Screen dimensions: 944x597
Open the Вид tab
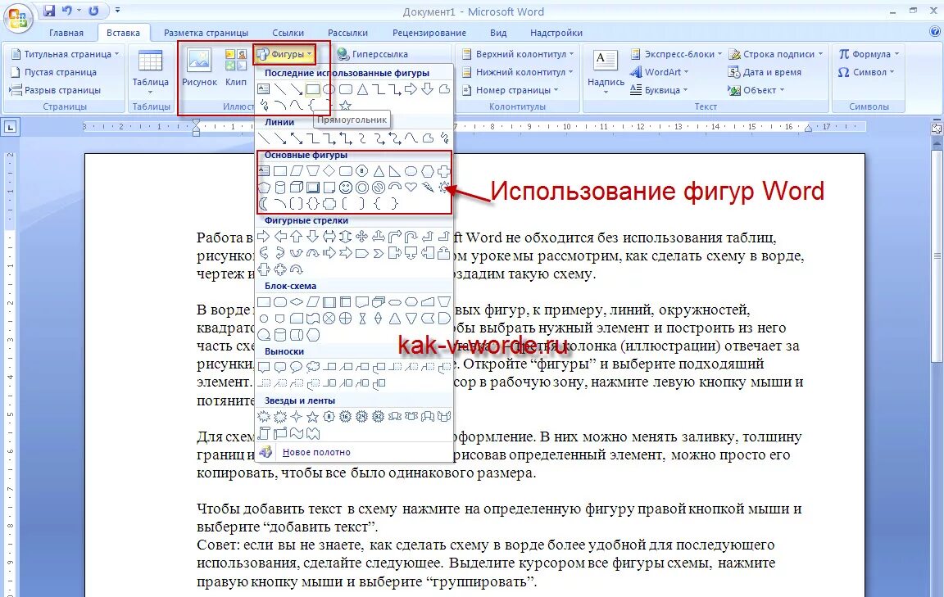point(498,33)
